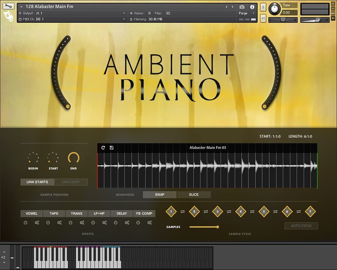Viewport: 337px width, 270px height.
Task: Select sample slot 4 diamond
Action: pyautogui.click(x=241, y=212)
